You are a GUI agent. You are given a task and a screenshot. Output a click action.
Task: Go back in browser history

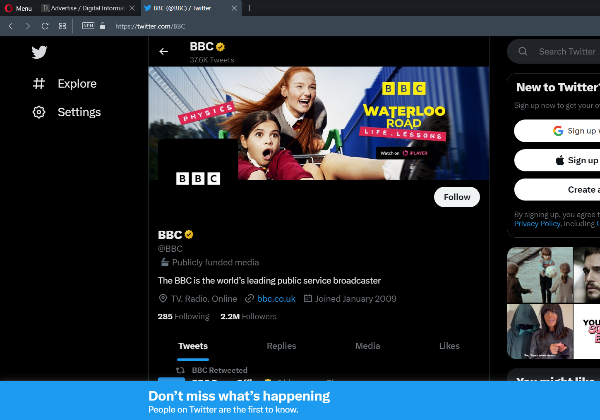11,26
